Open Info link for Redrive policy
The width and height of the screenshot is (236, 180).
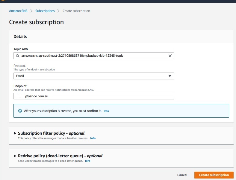[x=87, y=161]
